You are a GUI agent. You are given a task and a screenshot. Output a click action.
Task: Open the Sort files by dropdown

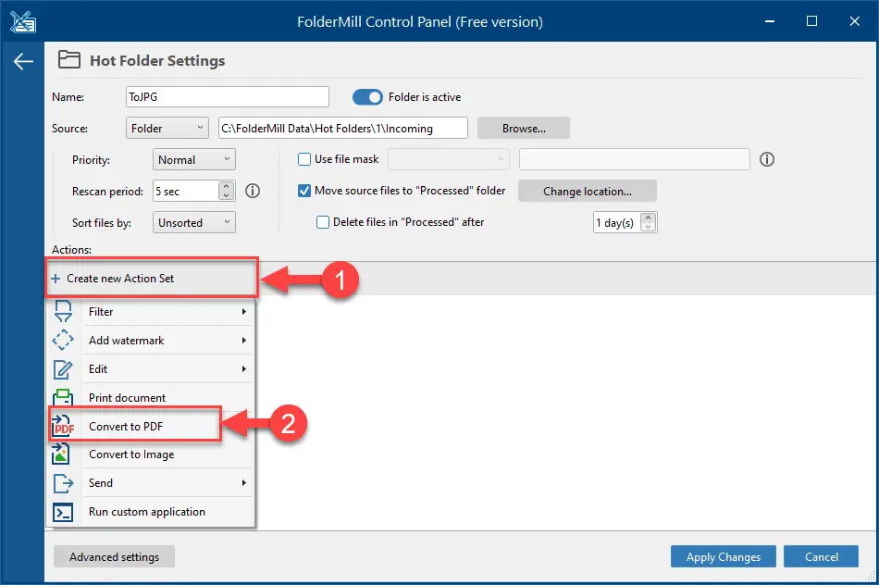click(194, 223)
